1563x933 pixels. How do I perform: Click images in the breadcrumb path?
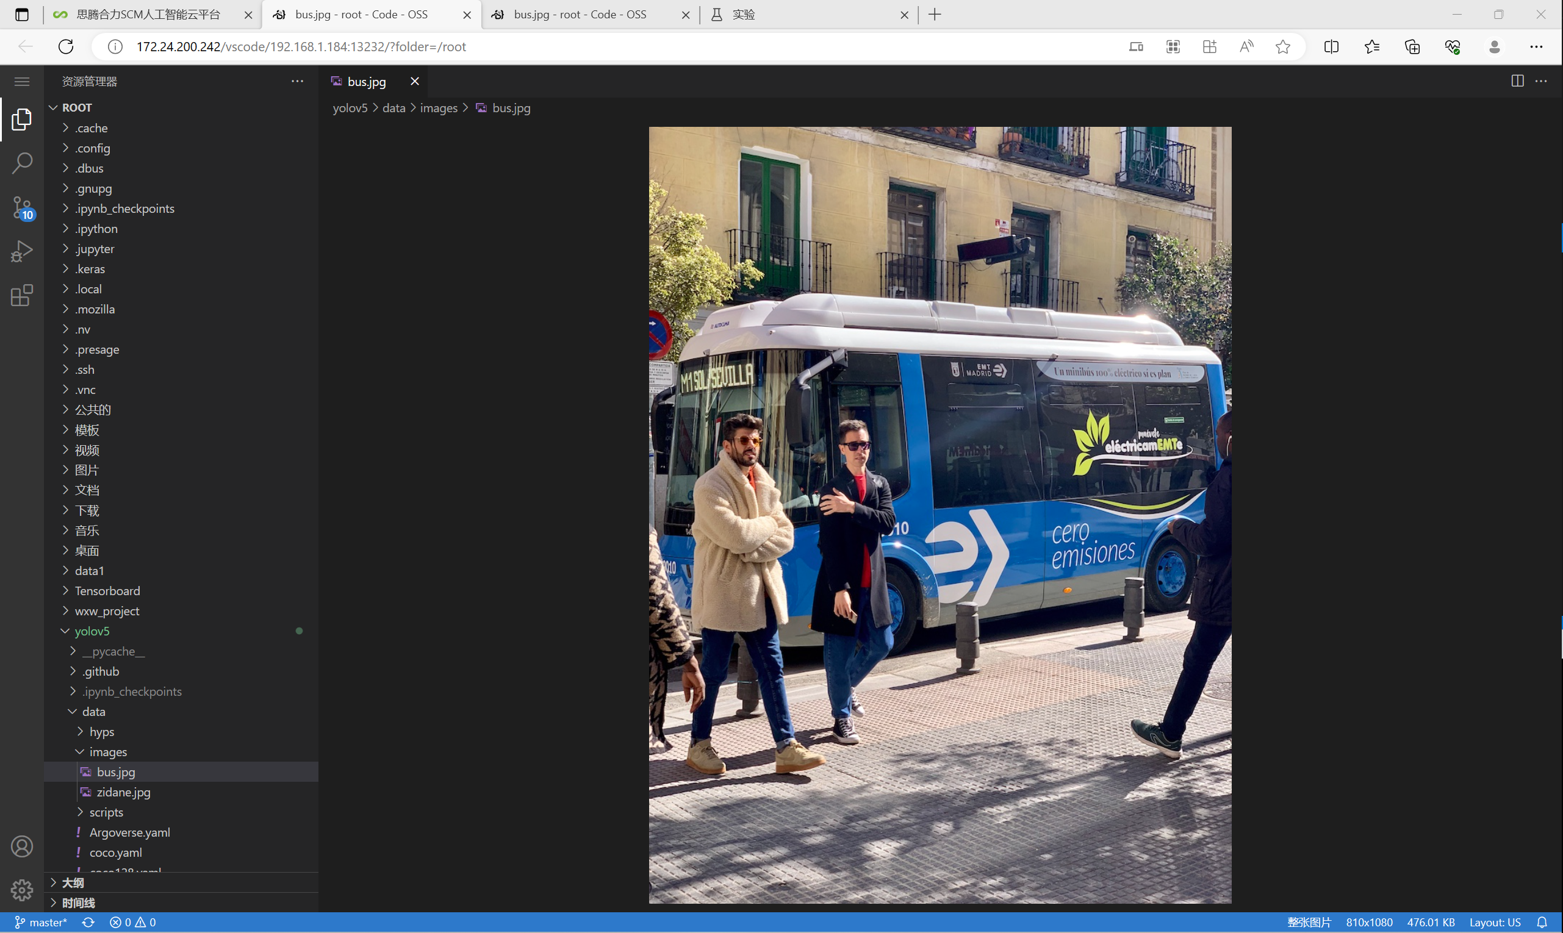pyautogui.click(x=439, y=108)
